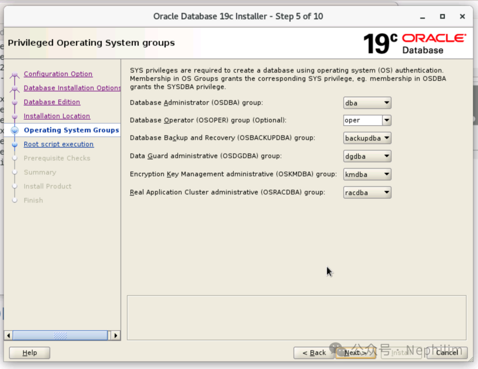This screenshot has height=369, width=478.
Task: Click the step bullet beside Database Edition
Action: pyautogui.click(x=14, y=102)
